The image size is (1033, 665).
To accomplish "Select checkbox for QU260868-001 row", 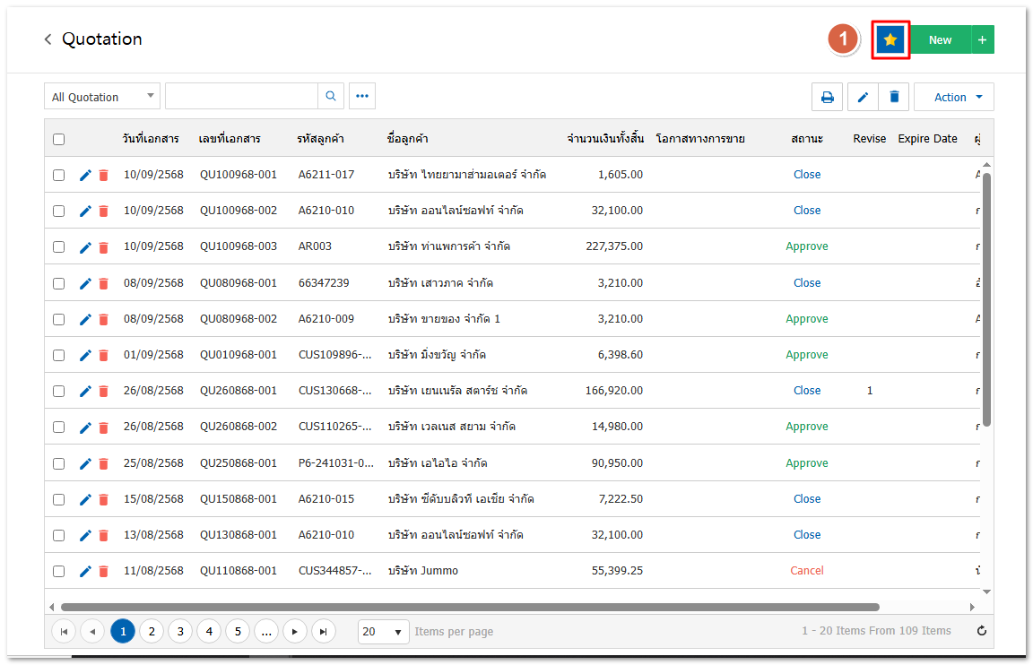I will click(59, 391).
